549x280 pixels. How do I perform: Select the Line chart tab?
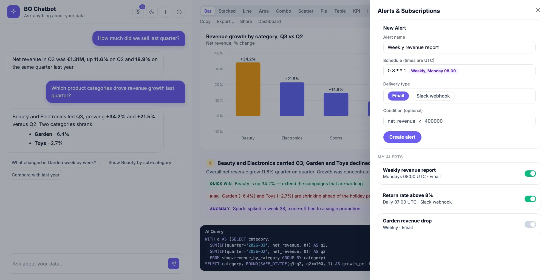tap(247, 11)
